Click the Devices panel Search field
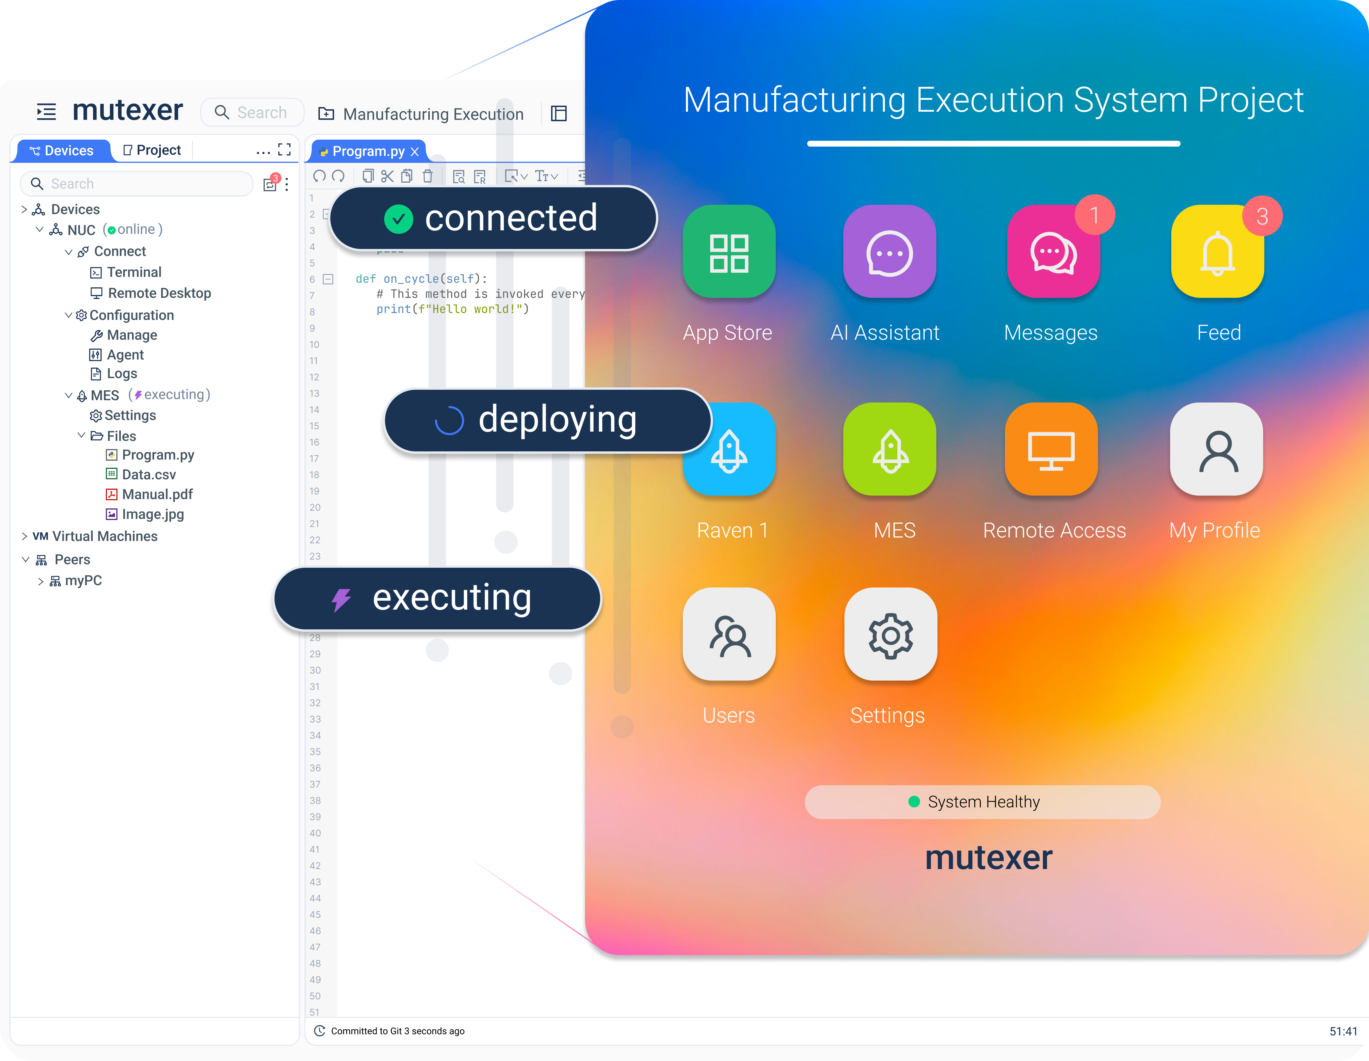The width and height of the screenshot is (1369, 1061). (x=137, y=184)
